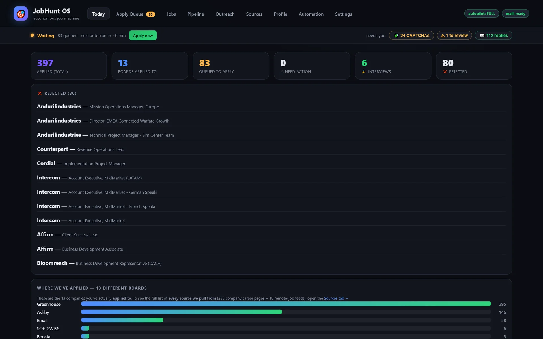Click the Intercom MidMarket German Speaki row
543x339 pixels.
click(271, 192)
